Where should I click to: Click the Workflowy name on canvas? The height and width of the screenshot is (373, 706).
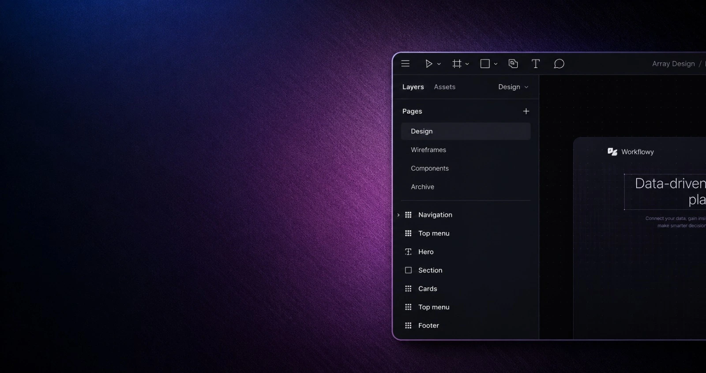(638, 152)
